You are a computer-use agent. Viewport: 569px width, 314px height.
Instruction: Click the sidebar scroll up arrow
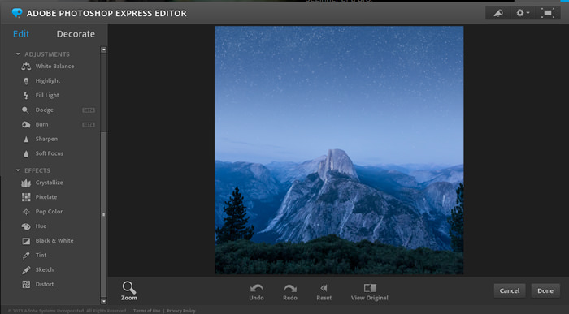pyautogui.click(x=104, y=49)
